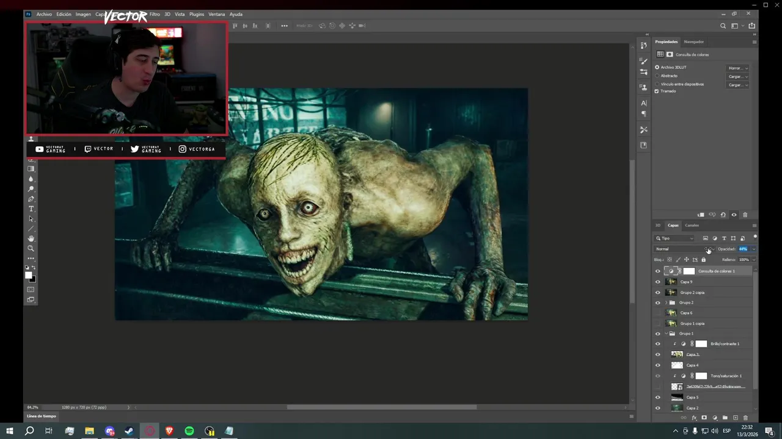Click the Opacidad value field

pos(743,249)
